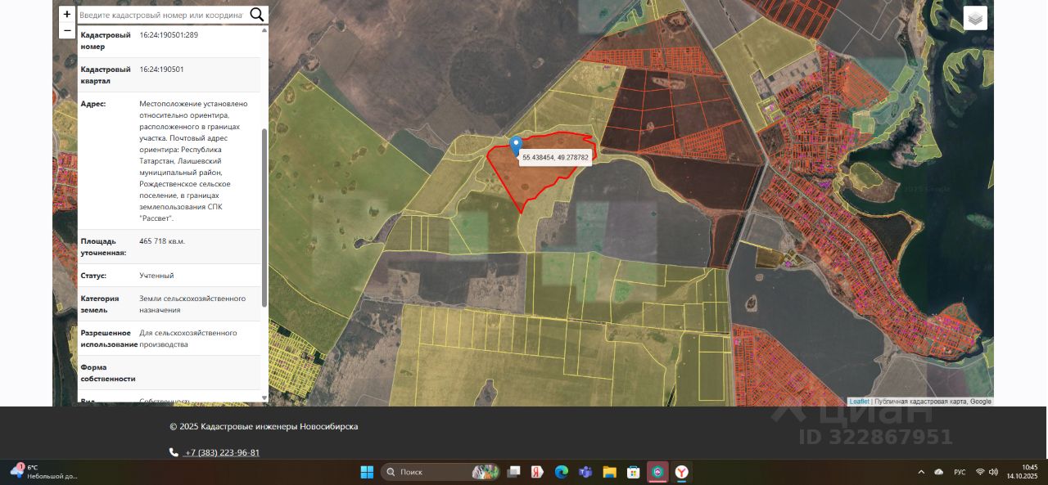The width and height of the screenshot is (1048, 485).
Task: Open Task View on taskbar
Action: click(x=513, y=472)
